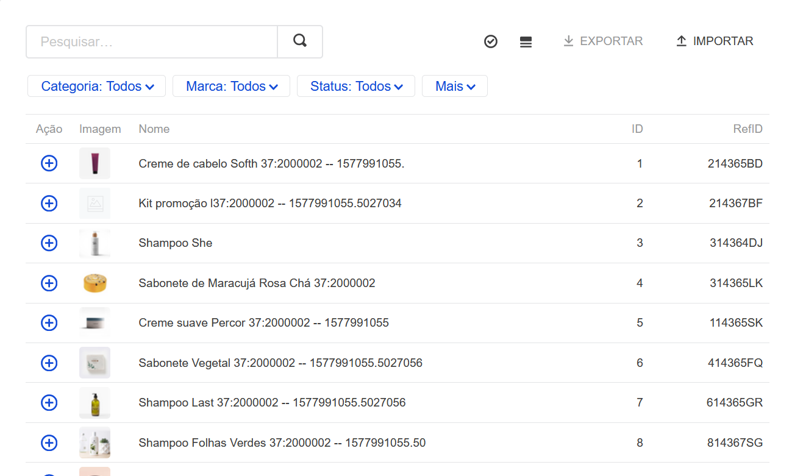The height and width of the screenshot is (476, 792).
Task: Click the magnifying glass search button
Action: point(299,41)
